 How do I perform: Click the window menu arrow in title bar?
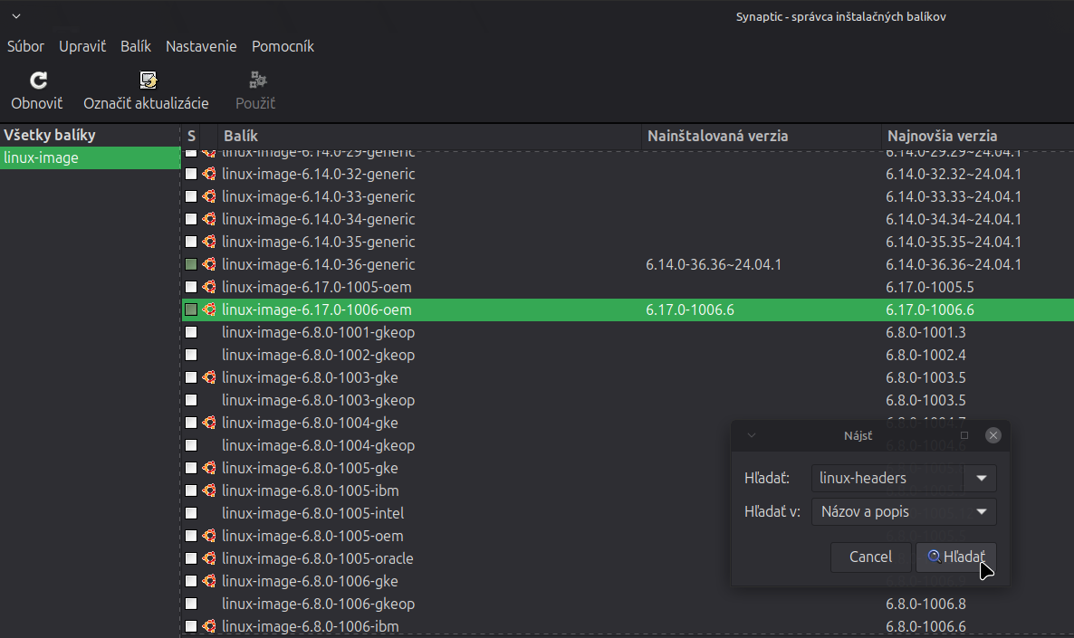click(x=16, y=16)
